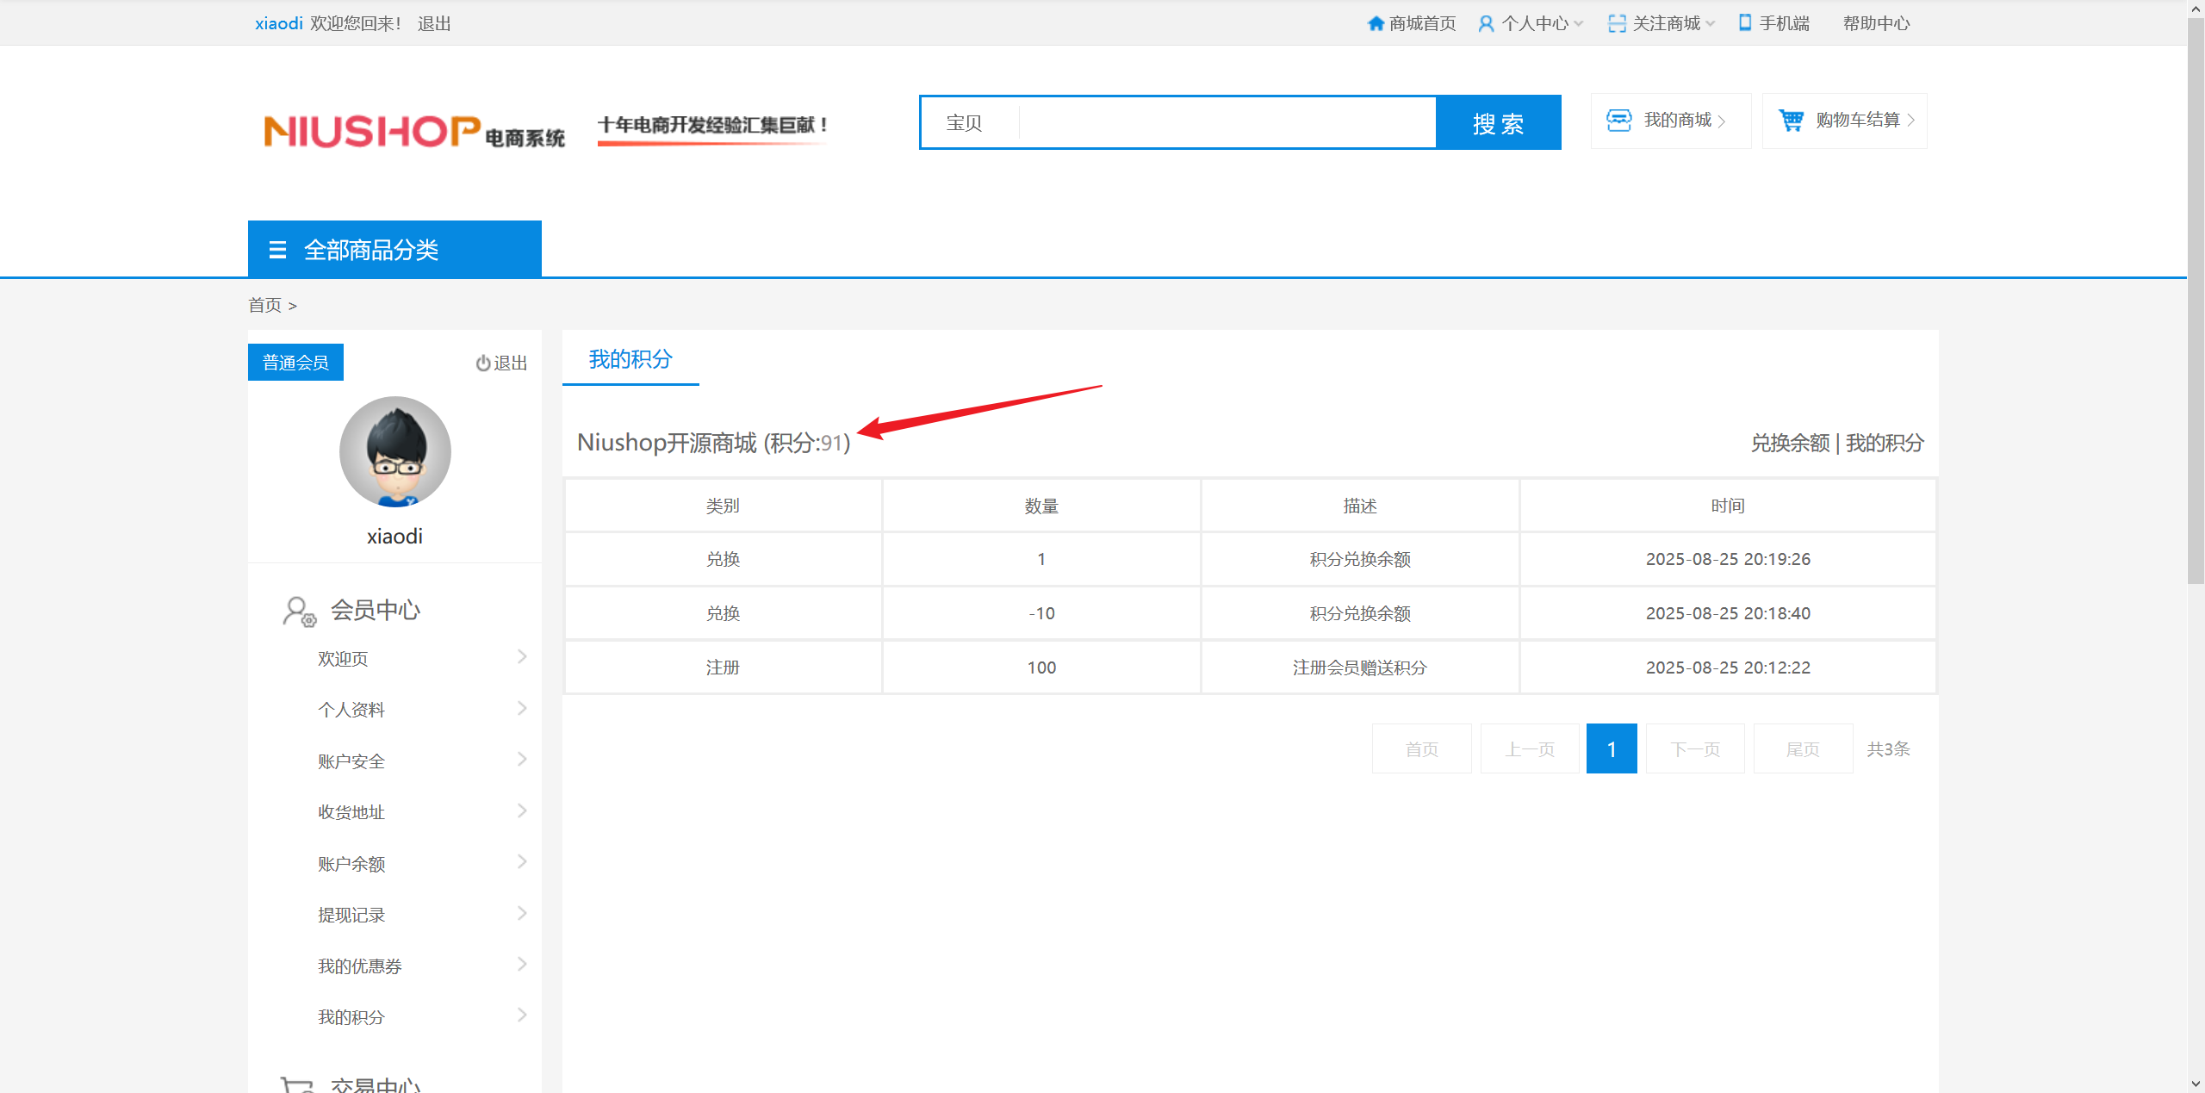This screenshot has height=1093, width=2205.
Task: Click the hamburger icon in 全部商品分类
Action: pyautogui.click(x=277, y=250)
